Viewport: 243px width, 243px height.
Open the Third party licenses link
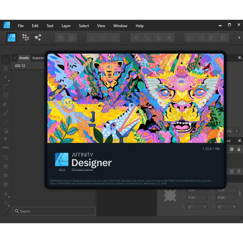82,170
